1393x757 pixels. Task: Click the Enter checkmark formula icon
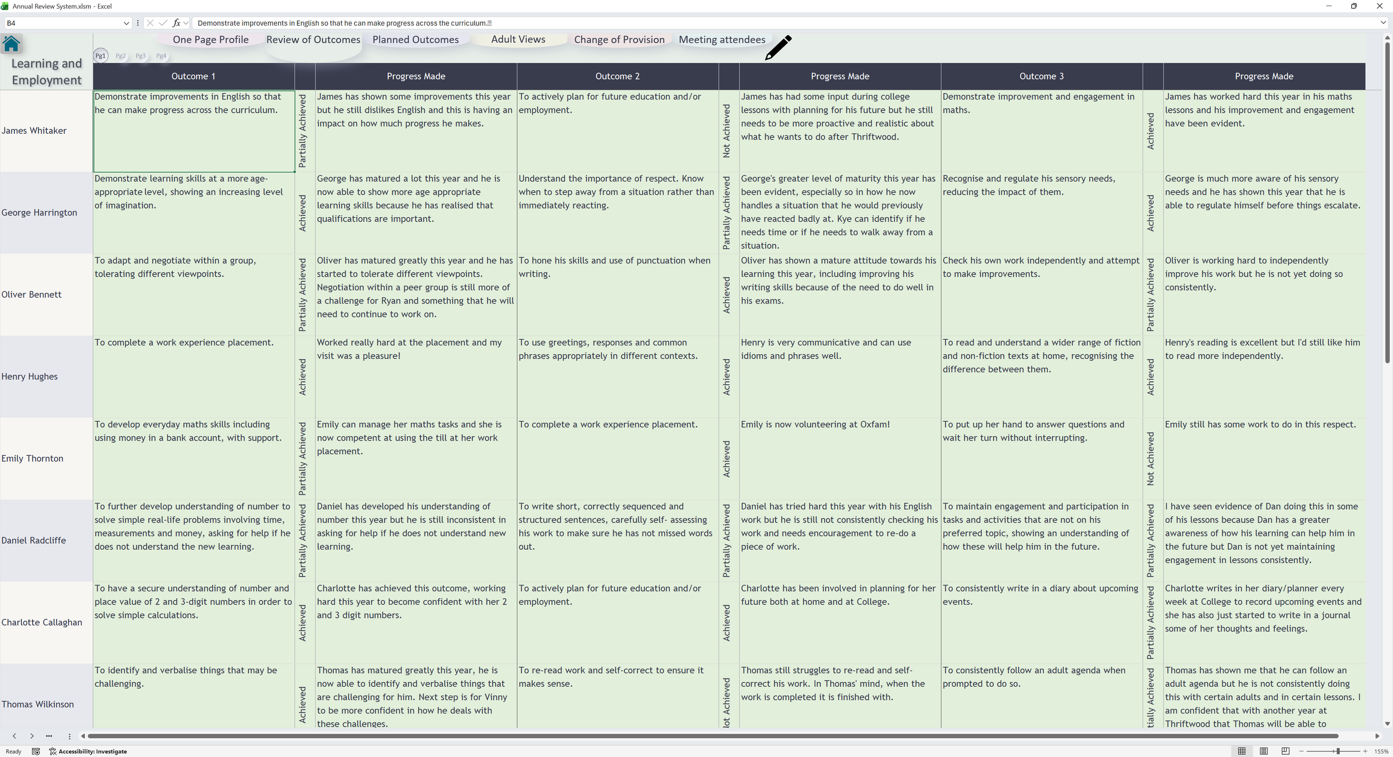tap(163, 23)
